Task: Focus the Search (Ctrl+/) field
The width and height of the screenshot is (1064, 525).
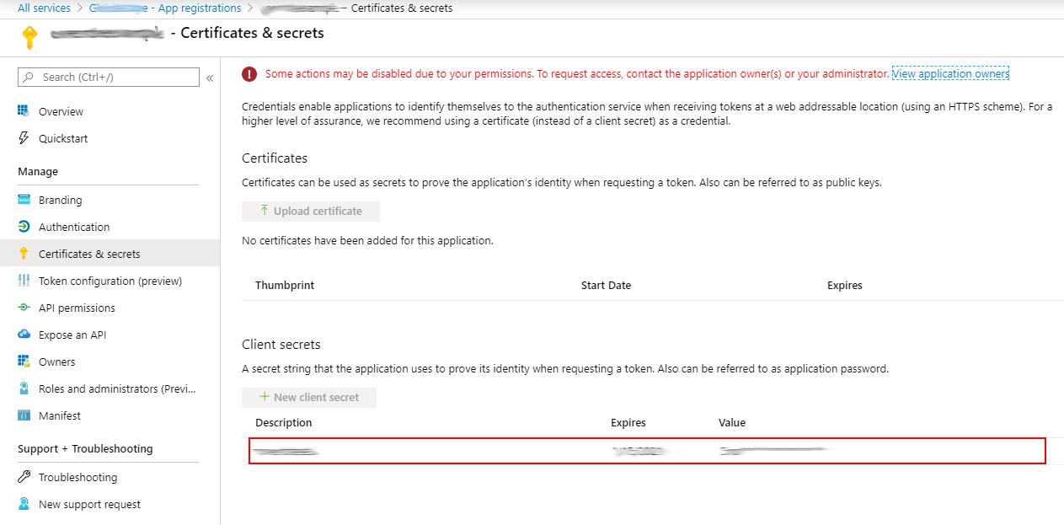Action: click(x=109, y=77)
